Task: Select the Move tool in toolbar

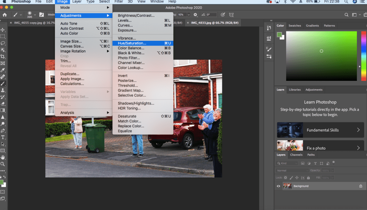Action: [x=3, y=30]
